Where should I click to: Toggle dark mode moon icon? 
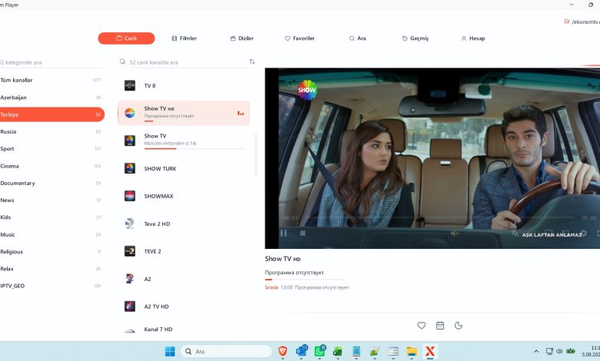click(x=458, y=326)
